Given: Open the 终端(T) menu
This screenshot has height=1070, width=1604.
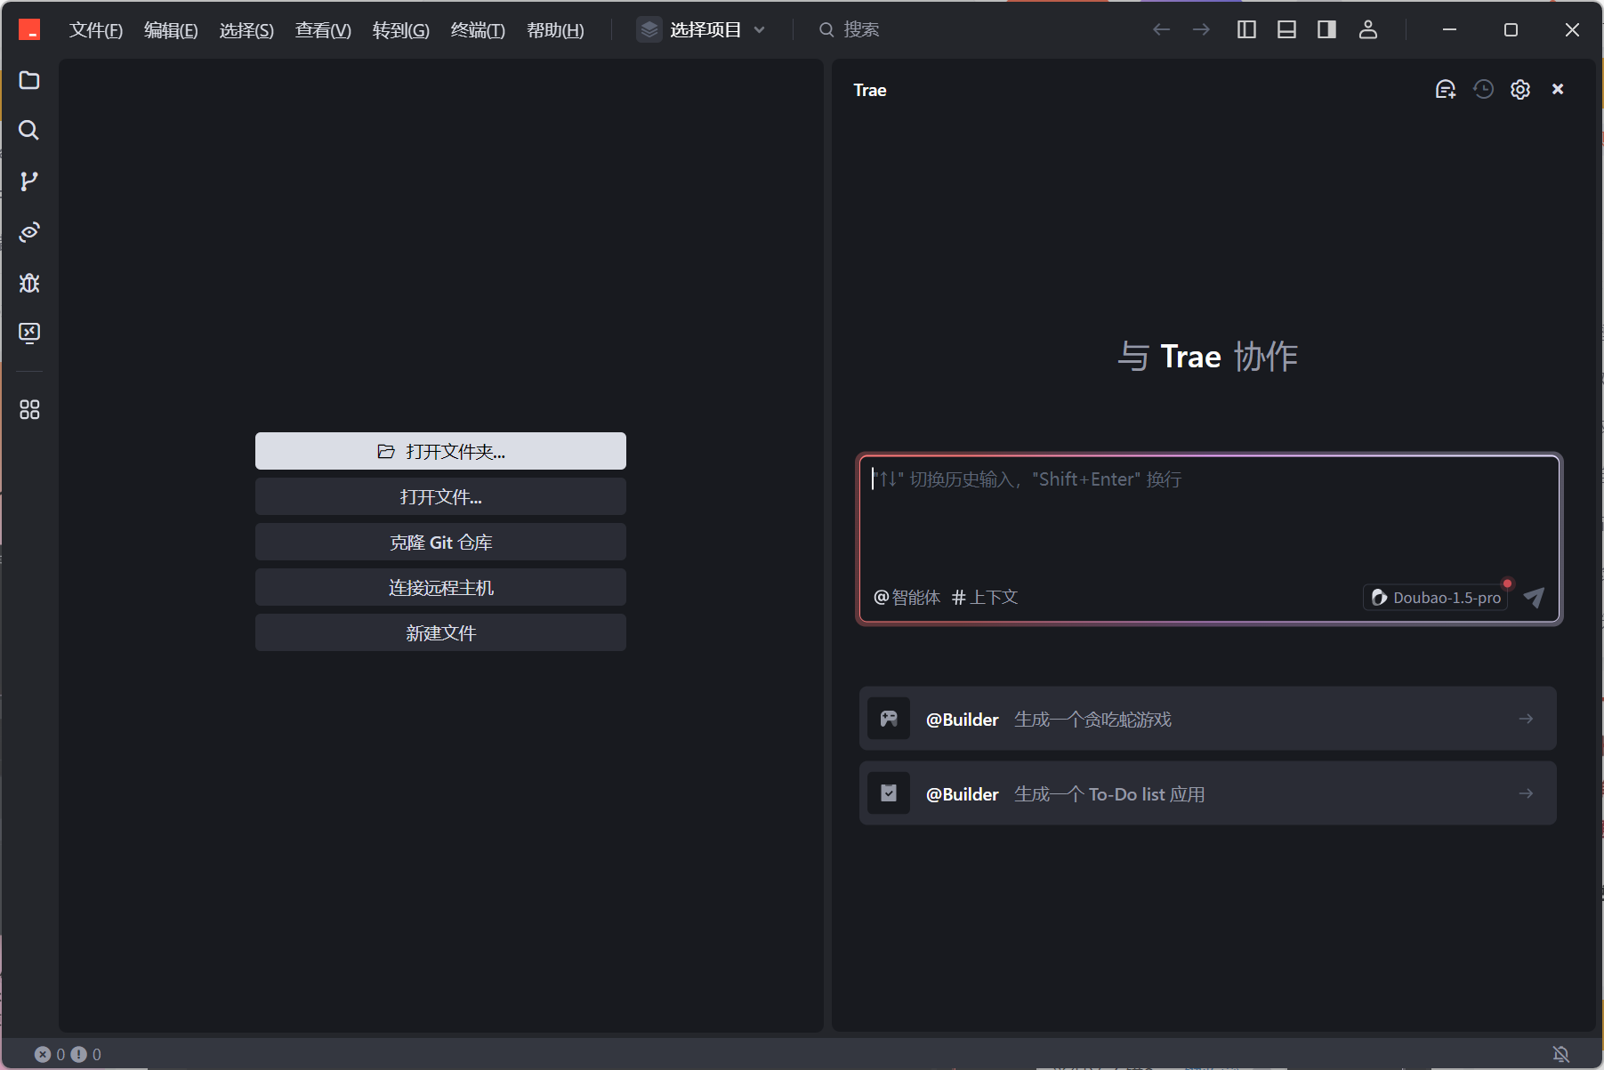Looking at the screenshot, I should [478, 30].
